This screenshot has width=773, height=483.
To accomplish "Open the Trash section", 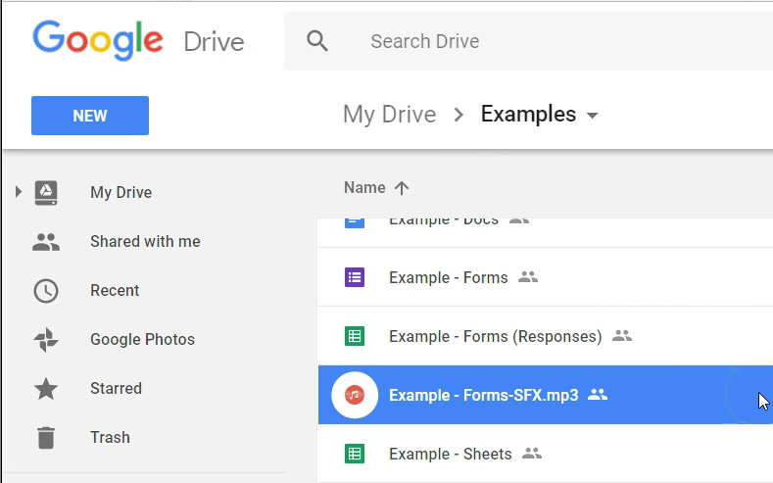I will 110,437.
